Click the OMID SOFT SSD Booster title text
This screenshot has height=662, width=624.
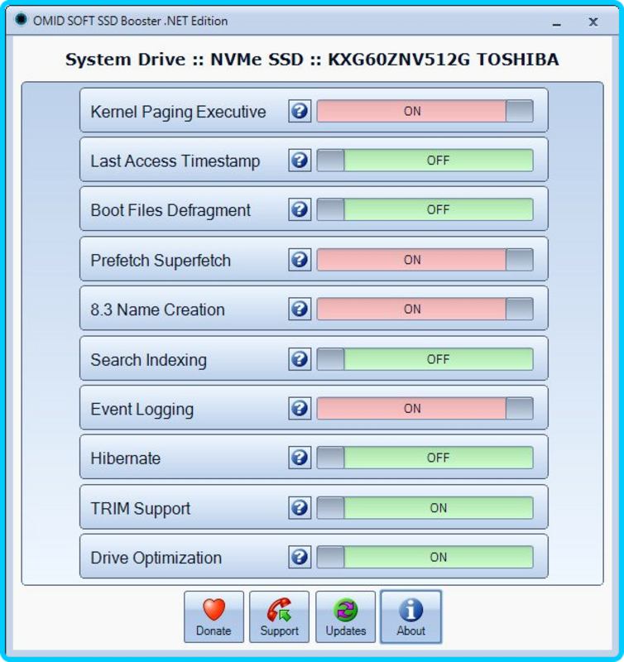click(x=130, y=22)
